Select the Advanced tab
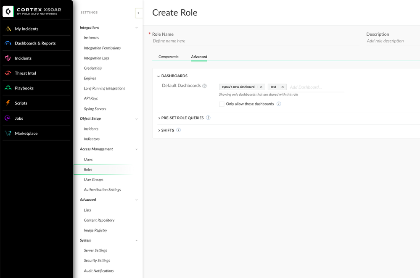Image resolution: width=420 pixels, height=278 pixels. pyautogui.click(x=199, y=57)
